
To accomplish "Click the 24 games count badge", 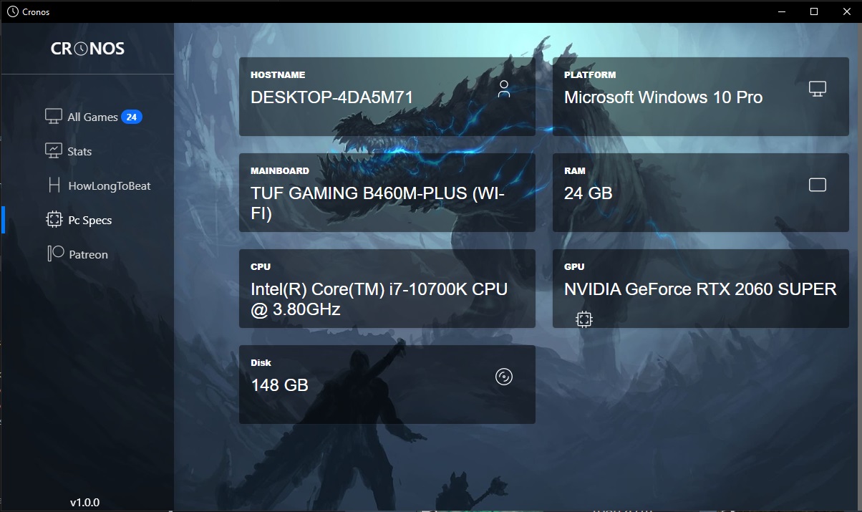I will [x=131, y=117].
